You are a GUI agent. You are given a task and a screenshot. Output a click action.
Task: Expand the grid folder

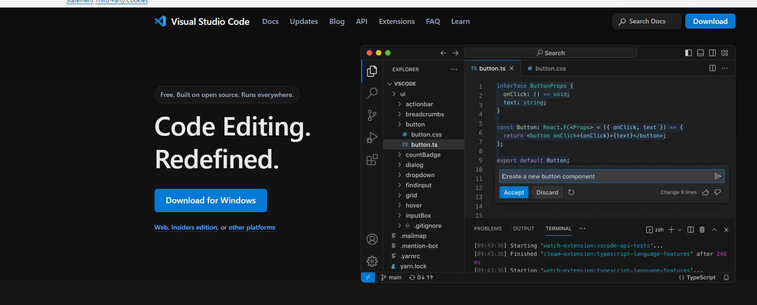point(400,195)
